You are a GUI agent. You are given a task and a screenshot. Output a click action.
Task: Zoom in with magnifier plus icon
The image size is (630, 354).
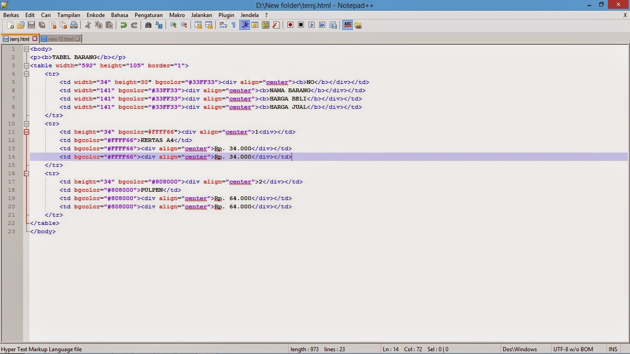click(x=173, y=25)
